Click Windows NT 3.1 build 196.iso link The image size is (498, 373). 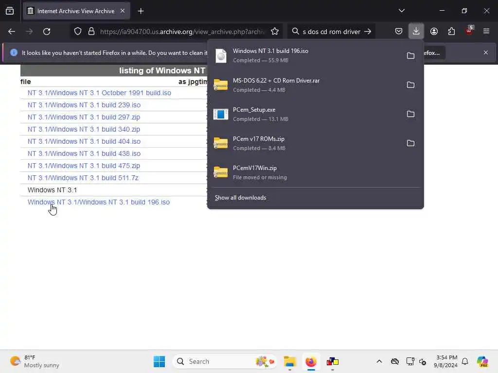99,202
